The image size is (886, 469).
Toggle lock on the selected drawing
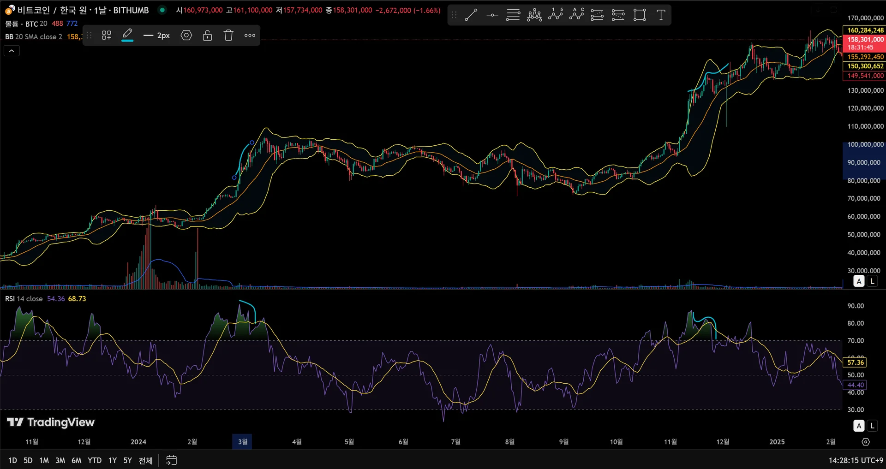click(208, 36)
